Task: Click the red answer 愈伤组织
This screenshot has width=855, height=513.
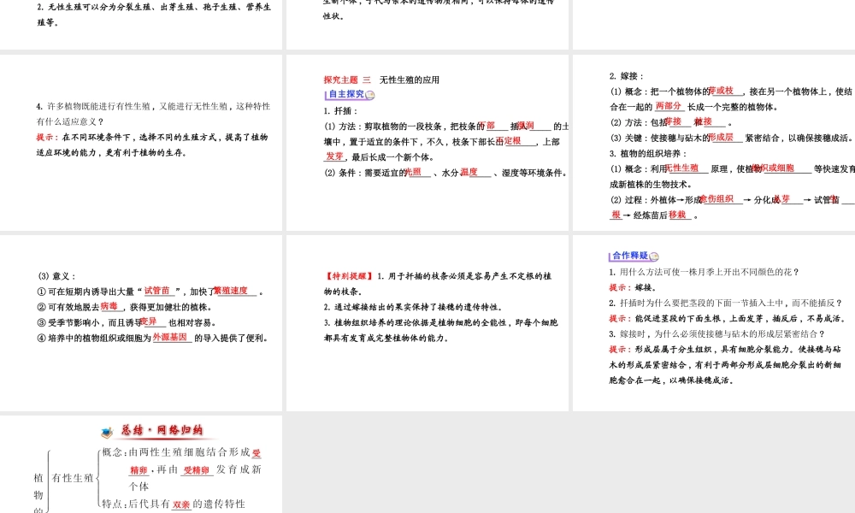Action: point(717,199)
